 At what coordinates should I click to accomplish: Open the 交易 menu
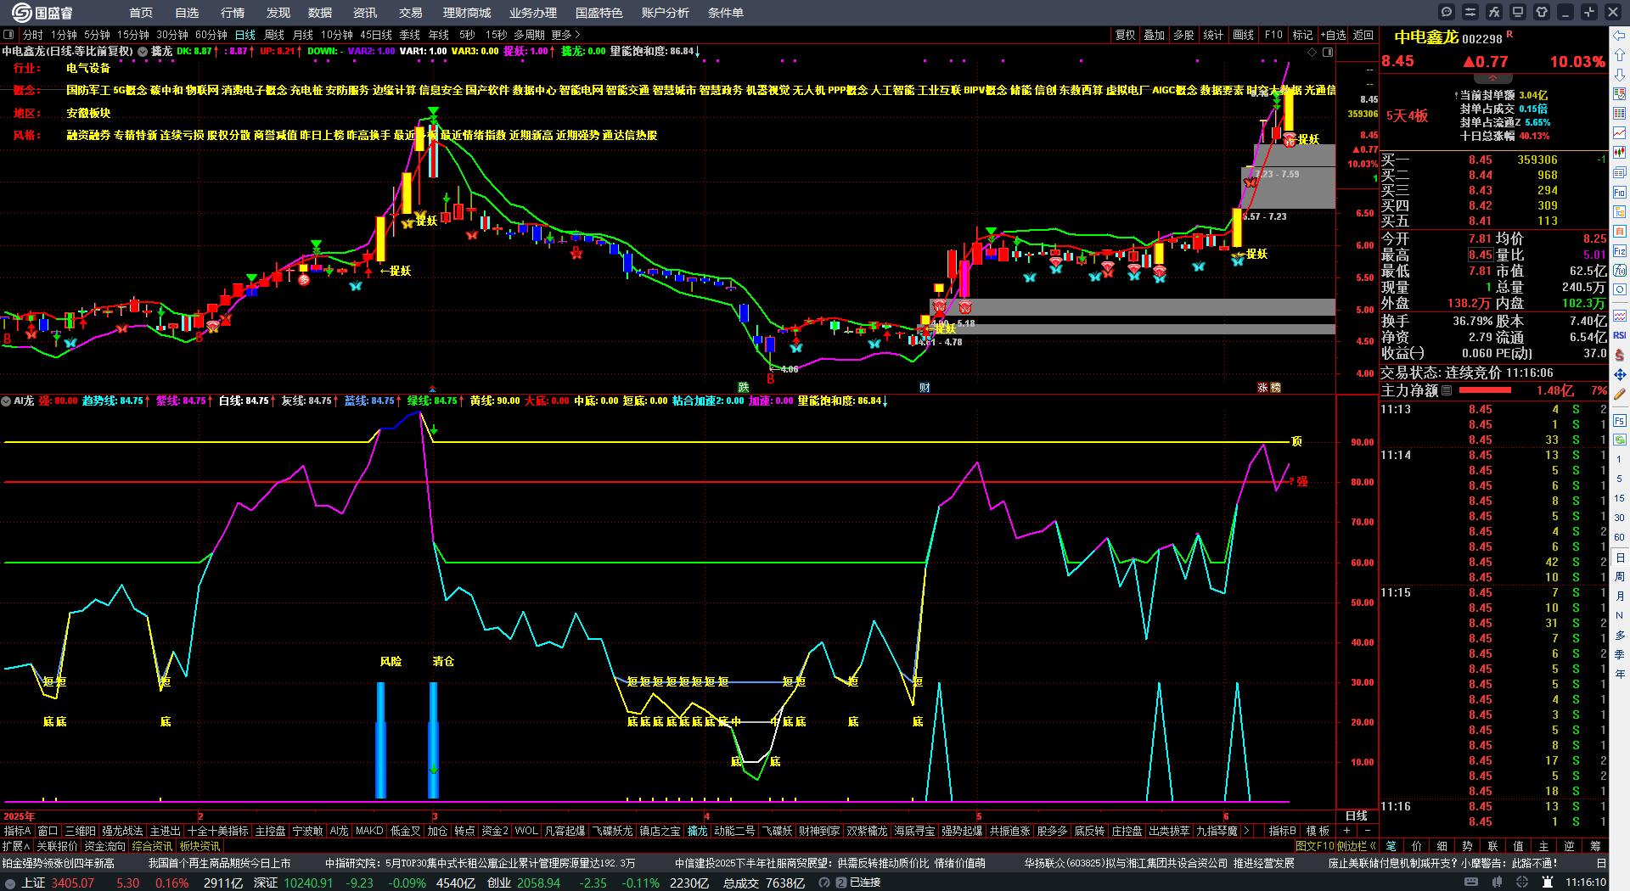click(x=411, y=13)
